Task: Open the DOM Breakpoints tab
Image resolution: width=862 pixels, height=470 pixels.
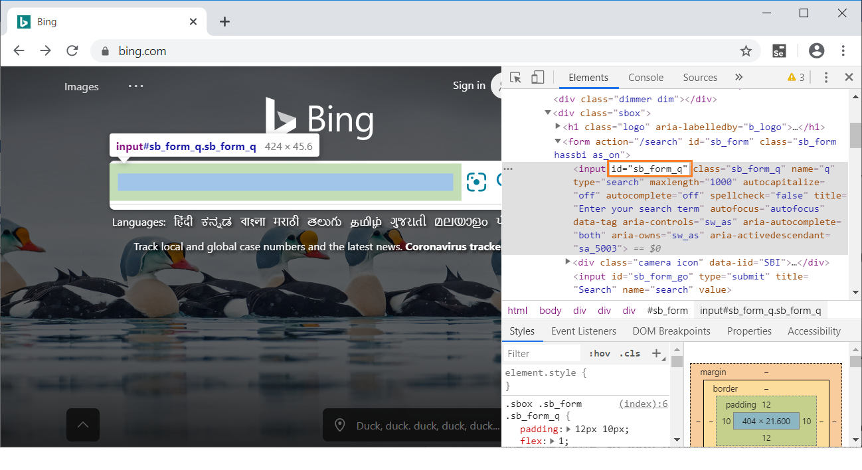Action: (671, 331)
